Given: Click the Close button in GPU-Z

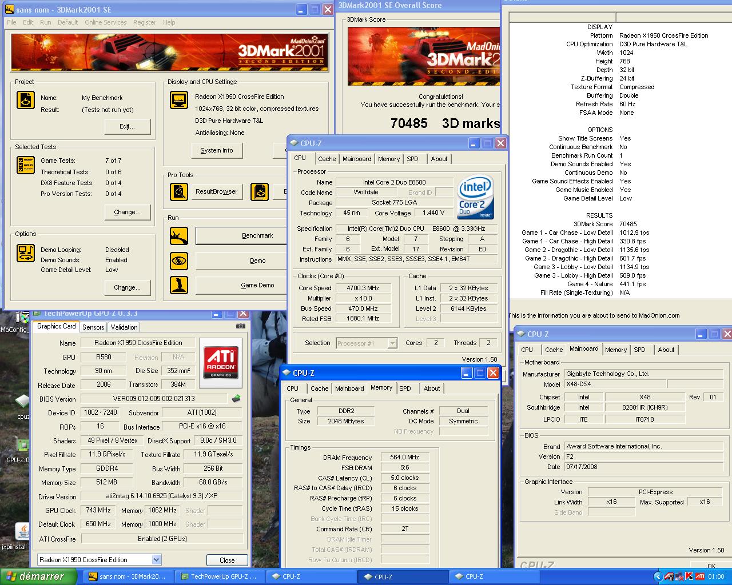Looking at the screenshot, I should tap(227, 560).
